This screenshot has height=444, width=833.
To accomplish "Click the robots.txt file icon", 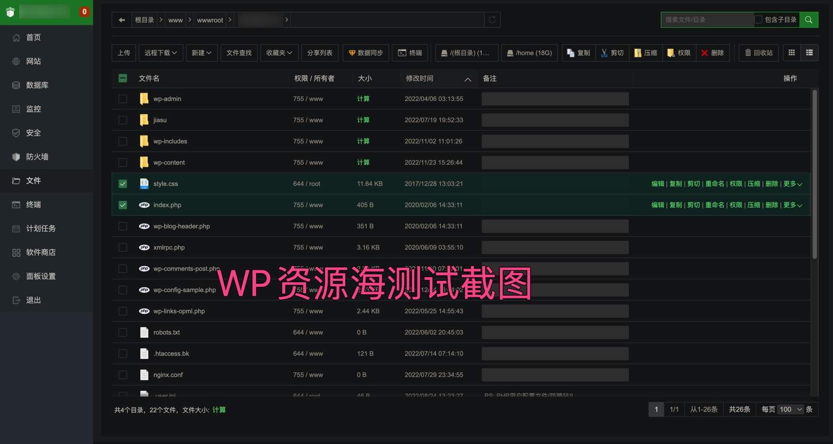I will [x=144, y=332].
